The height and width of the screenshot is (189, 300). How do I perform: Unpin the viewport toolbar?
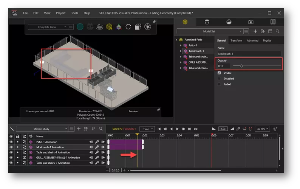pos(154,22)
